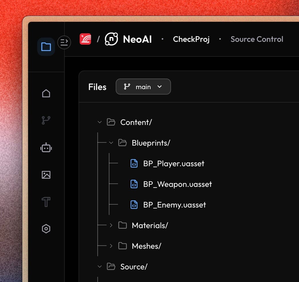Image resolution: width=299 pixels, height=282 pixels.
Task: Open the git branch sidebar icon
Action: point(46,120)
